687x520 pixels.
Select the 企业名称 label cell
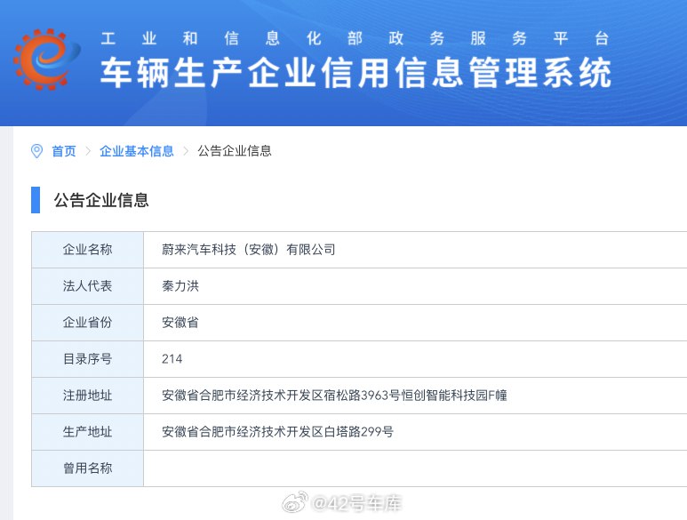pyautogui.click(x=88, y=250)
